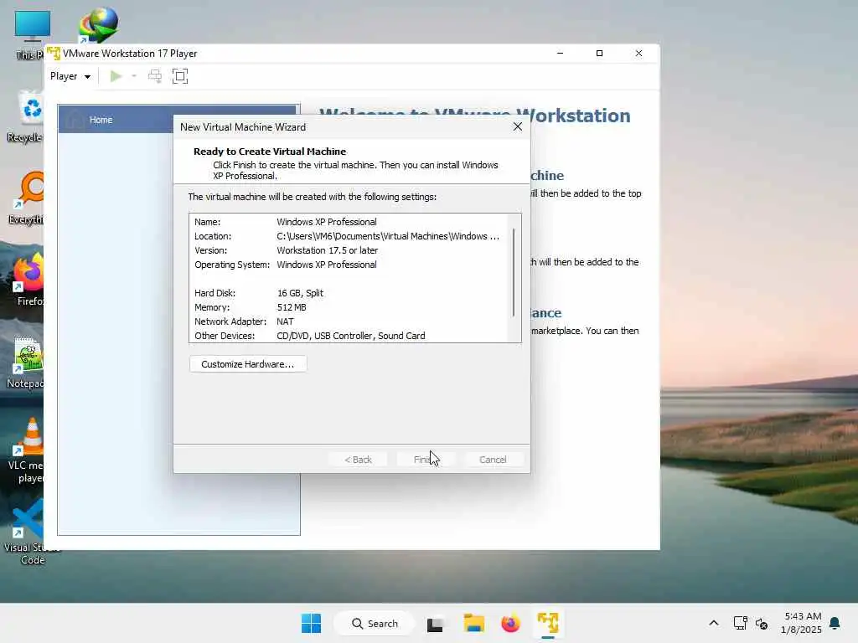Select the Recycle Bin desktop icon
The image size is (858, 643).
25,117
